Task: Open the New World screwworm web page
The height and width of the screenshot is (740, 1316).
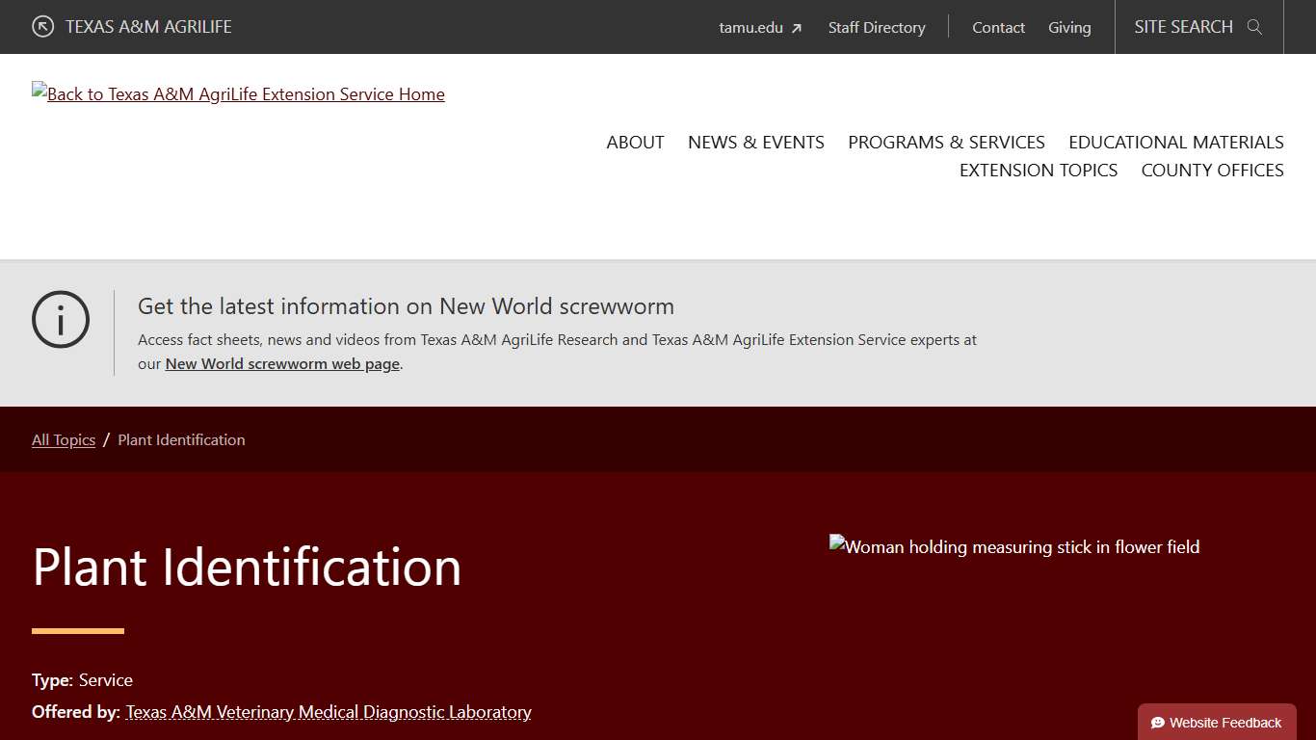Action: point(281,363)
